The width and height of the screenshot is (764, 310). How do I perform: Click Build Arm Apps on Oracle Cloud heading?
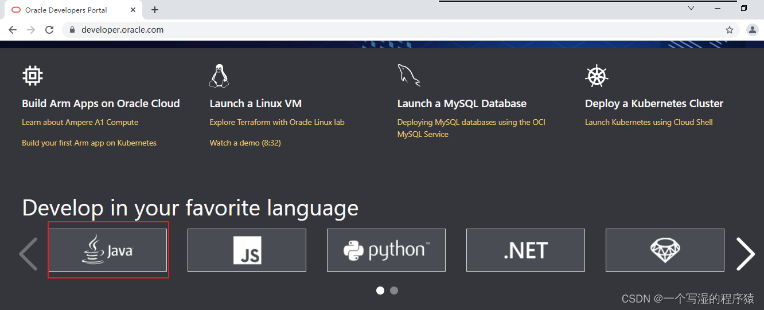tap(101, 104)
